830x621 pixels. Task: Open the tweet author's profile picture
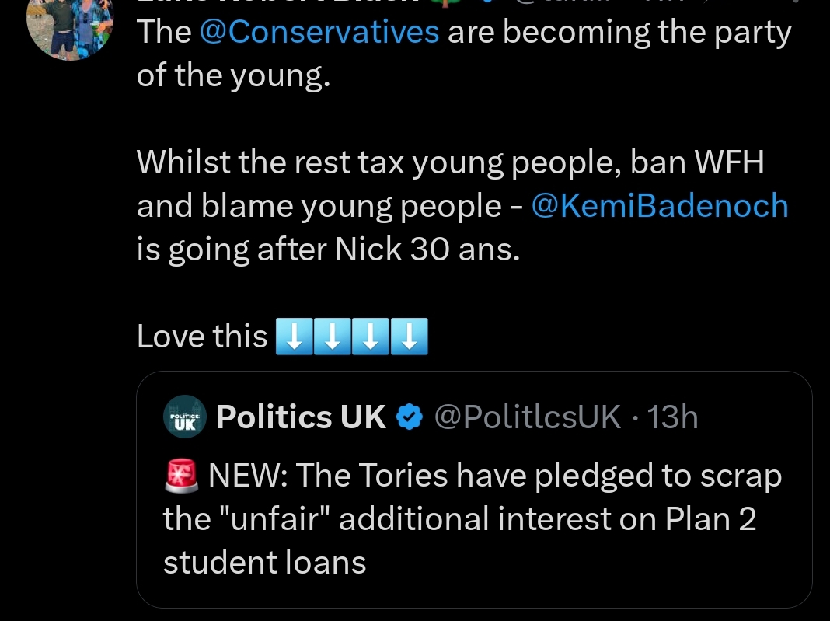[70, 27]
